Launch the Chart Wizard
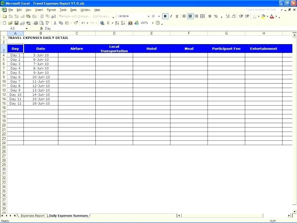 click(x=130, y=23)
